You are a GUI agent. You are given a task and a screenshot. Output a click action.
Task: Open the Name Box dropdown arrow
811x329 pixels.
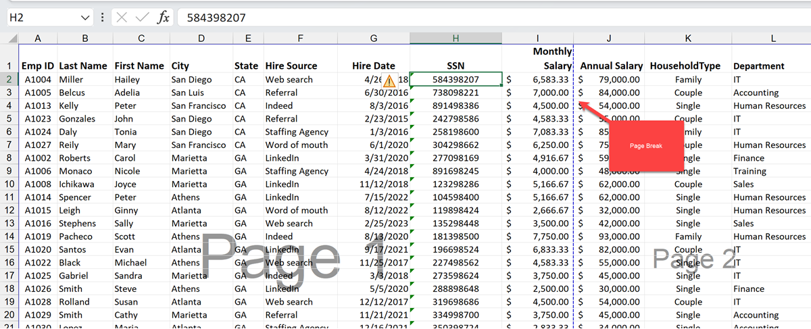tap(84, 18)
